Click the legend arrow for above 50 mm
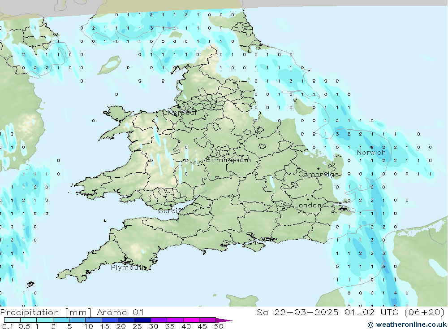 (224, 320)
